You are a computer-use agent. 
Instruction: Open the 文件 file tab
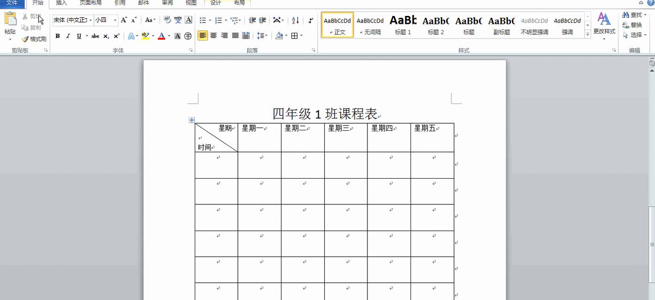coord(12,3)
